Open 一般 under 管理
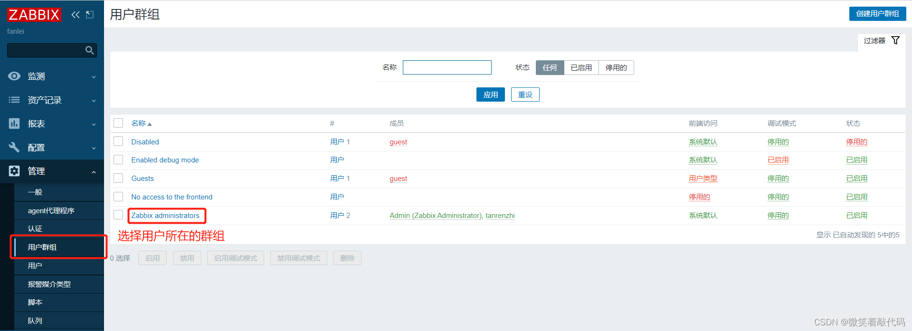912x331 pixels. (59, 192)
